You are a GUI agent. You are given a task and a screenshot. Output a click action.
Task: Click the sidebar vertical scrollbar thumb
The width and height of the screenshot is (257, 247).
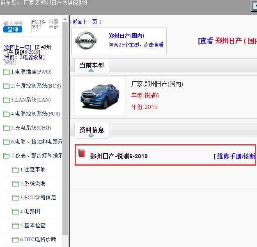[x=65, y=129]
